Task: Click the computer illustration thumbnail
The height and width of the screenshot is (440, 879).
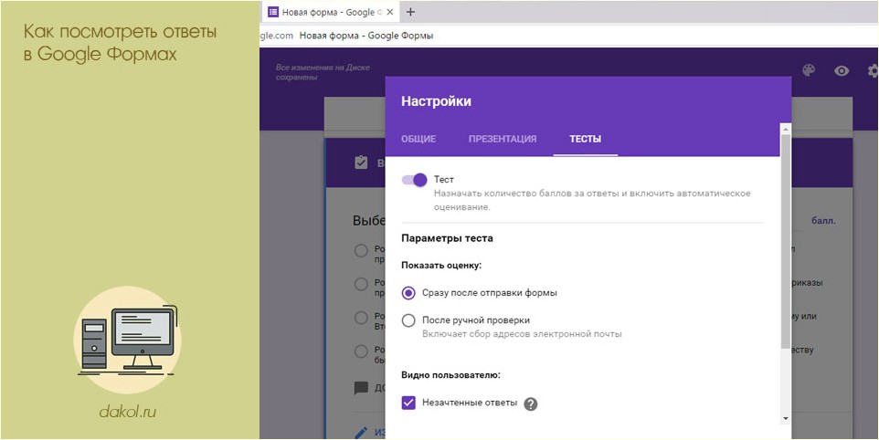Action: tap(127, 340)
